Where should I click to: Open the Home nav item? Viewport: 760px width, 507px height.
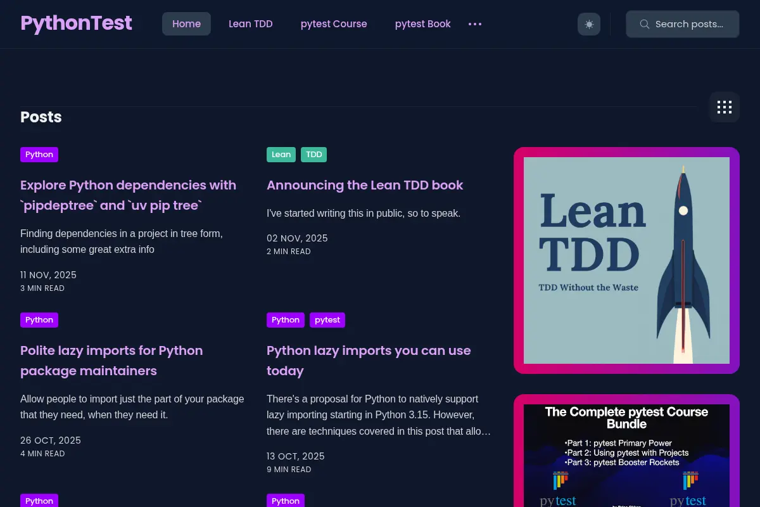(186, 24)
